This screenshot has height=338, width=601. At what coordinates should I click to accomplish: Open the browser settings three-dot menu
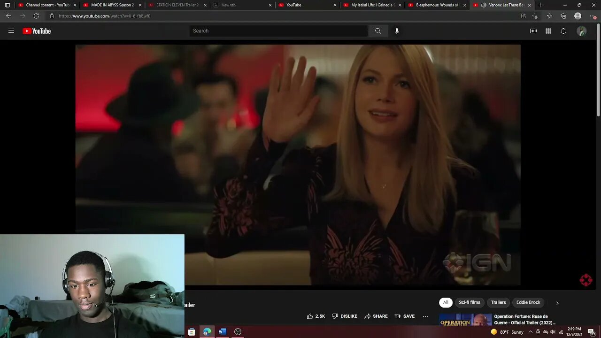tap(592, 16)
